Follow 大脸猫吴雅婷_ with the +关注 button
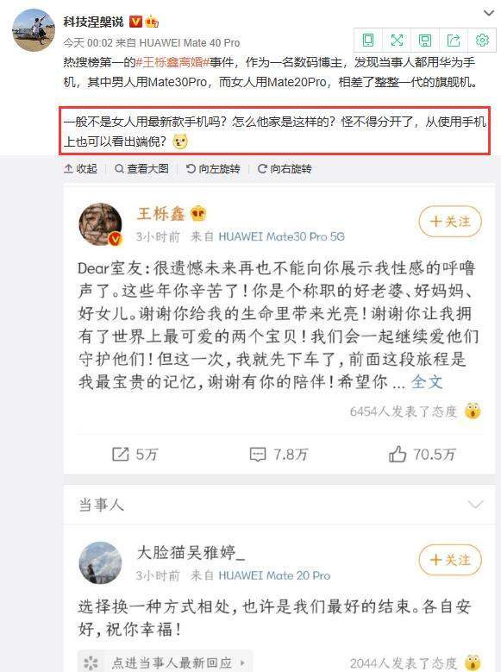501x672 pixels. point(450,560)
